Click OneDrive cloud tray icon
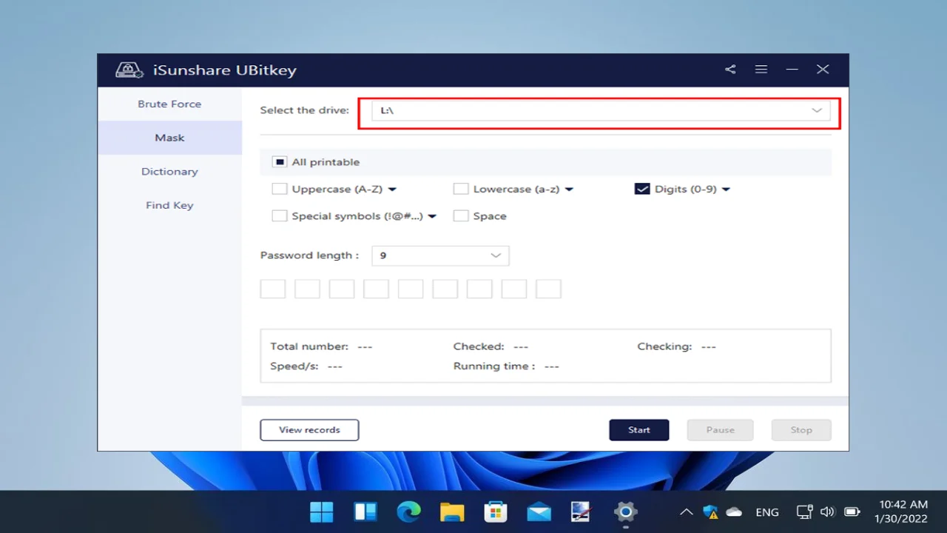The image size is (947, 533). click(x=734, y=512)
